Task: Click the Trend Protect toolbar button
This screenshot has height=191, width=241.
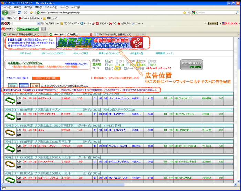Action: coord(27,29)
